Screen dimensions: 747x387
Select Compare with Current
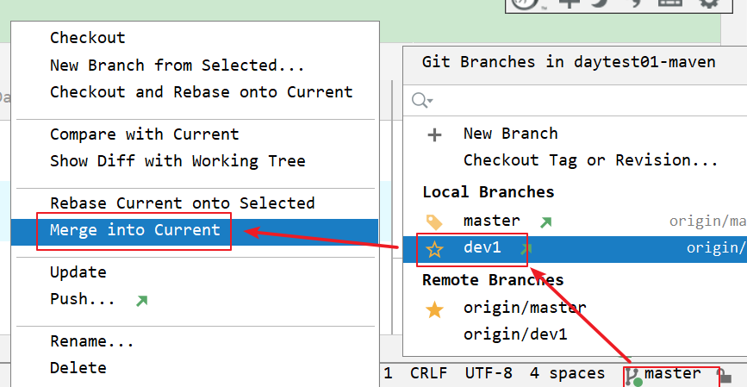pos(144,134)
